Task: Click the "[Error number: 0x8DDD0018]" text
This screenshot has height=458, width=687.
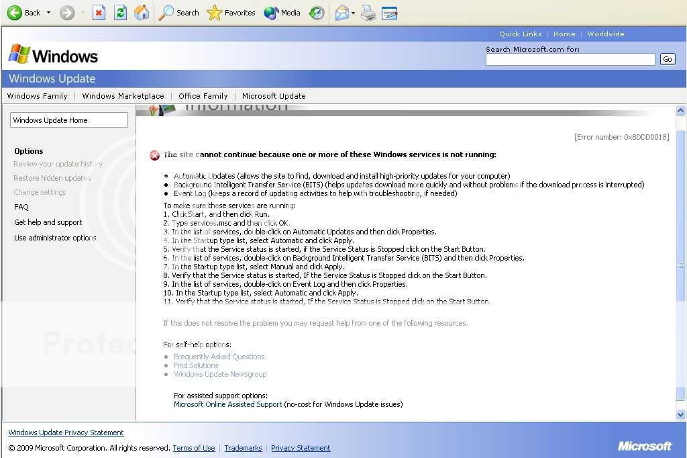Action: pyautogui.click(x=622, y=137)
